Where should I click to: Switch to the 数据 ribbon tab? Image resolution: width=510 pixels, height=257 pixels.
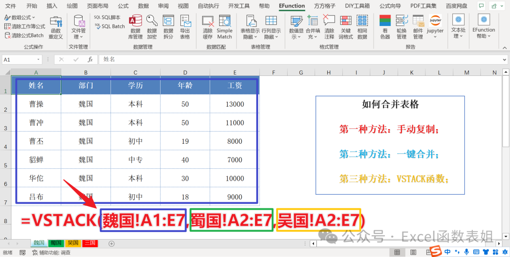(144, 6)
